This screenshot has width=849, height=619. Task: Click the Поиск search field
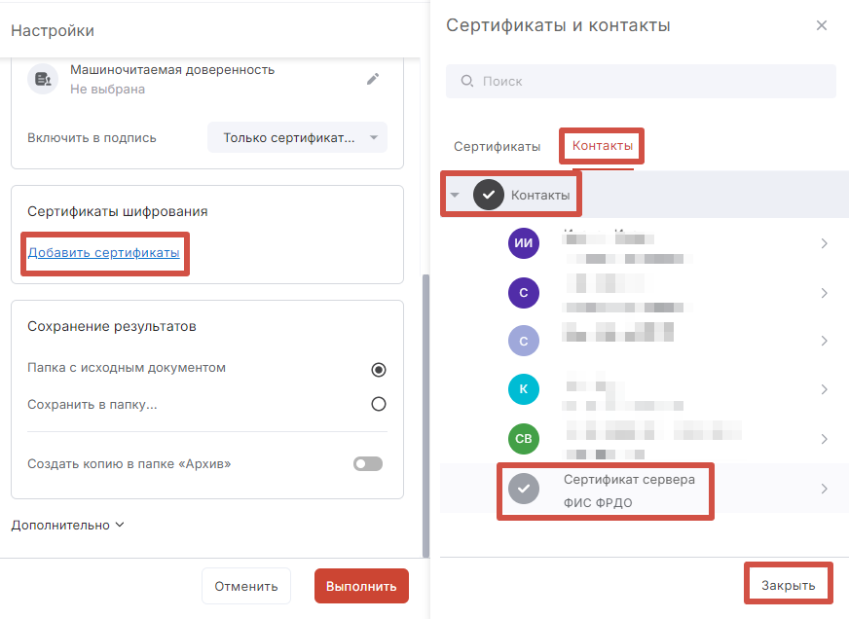(641, 81)
